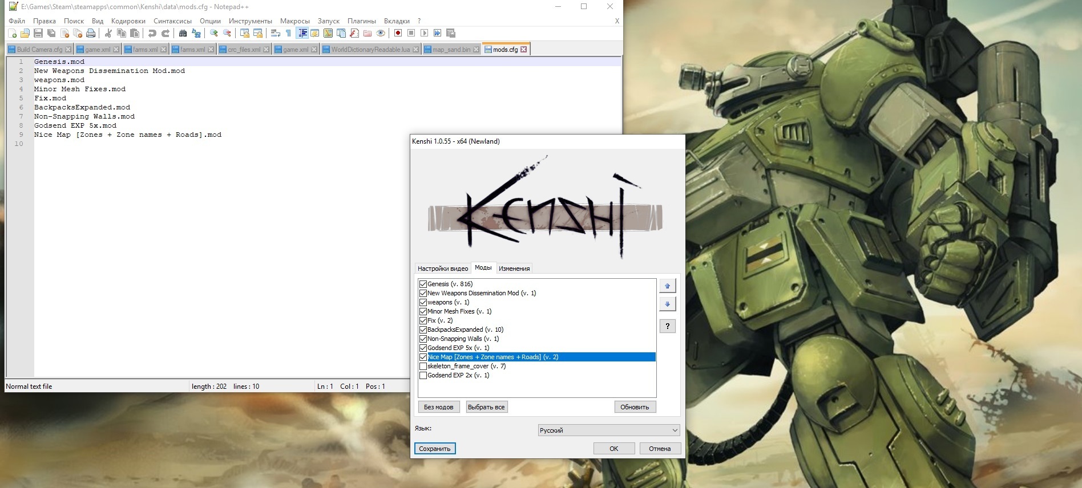
Task: Open the Настройки видео tab
Action: click(443, 269)
